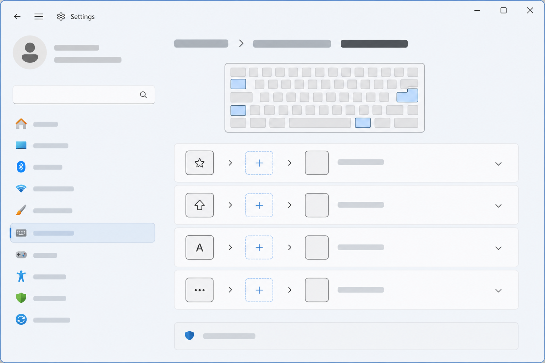Open the Wi-Fi network sidebar item
This screenshot has width=545, height=363.
(x=83, y=189)
